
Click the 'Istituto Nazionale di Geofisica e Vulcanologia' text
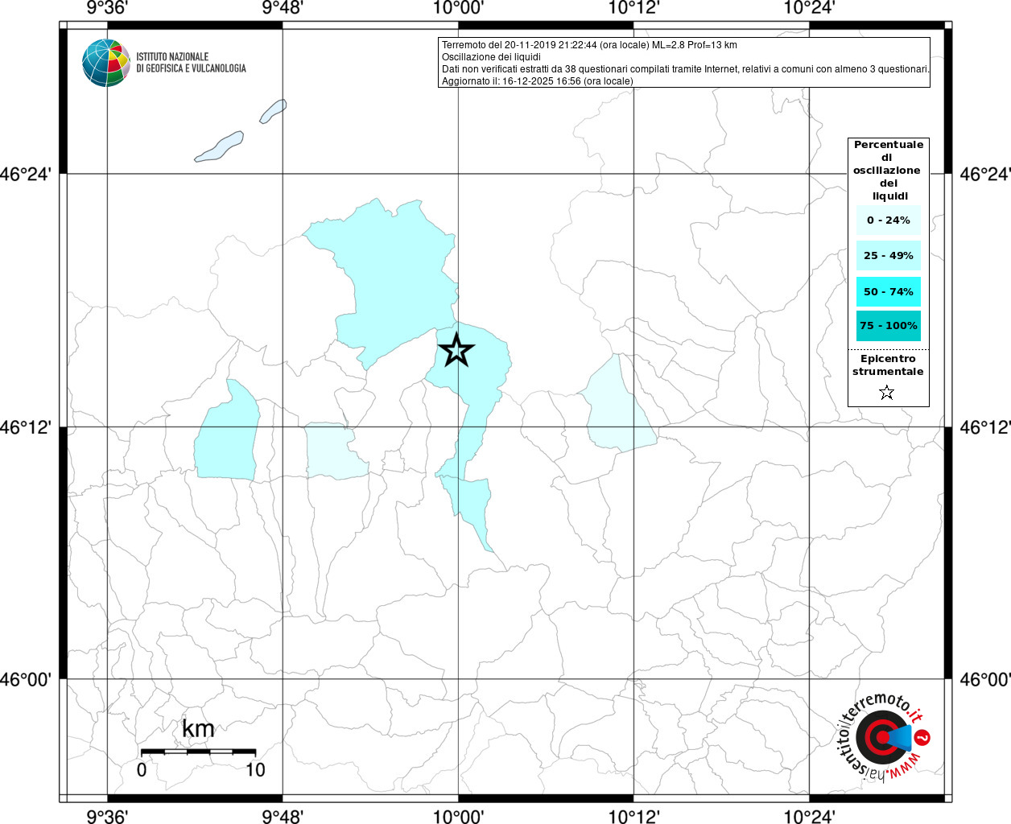pyautogui.click(x=191, y=63)
